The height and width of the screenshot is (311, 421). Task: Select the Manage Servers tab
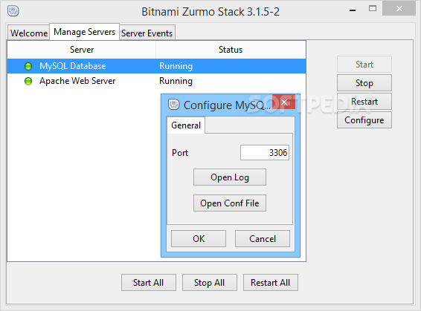coord(84,32)
